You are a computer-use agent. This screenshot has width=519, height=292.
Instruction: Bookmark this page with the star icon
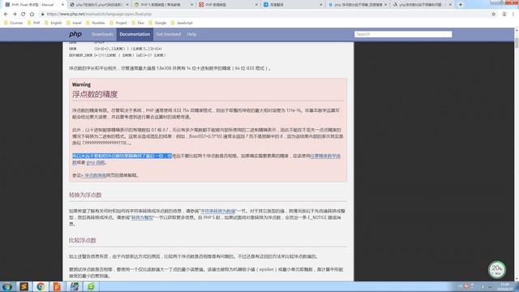click(494, 15)
